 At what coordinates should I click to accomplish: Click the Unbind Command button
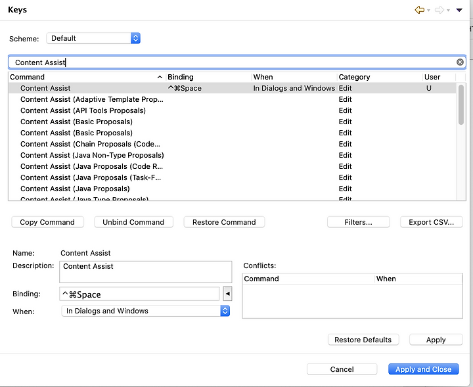pos(133,222)
